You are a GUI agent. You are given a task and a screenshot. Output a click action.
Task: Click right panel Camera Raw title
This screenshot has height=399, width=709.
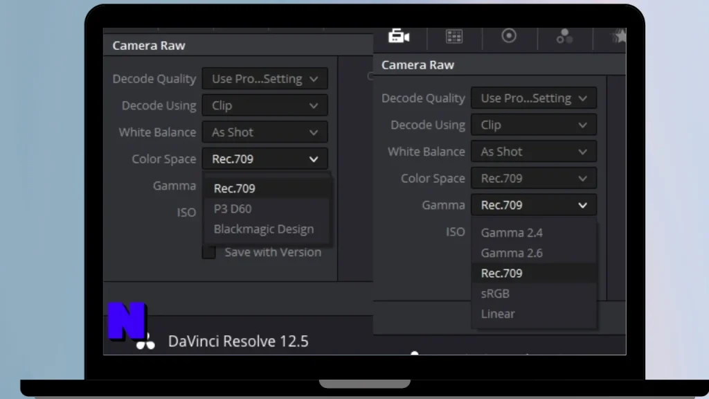(418, 65)
